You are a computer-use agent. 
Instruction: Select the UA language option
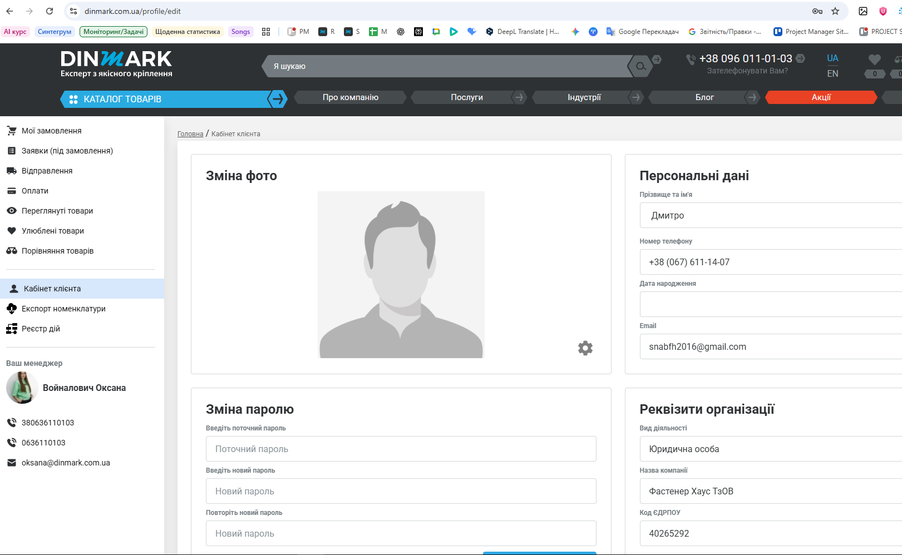click(x=832, y=58)
